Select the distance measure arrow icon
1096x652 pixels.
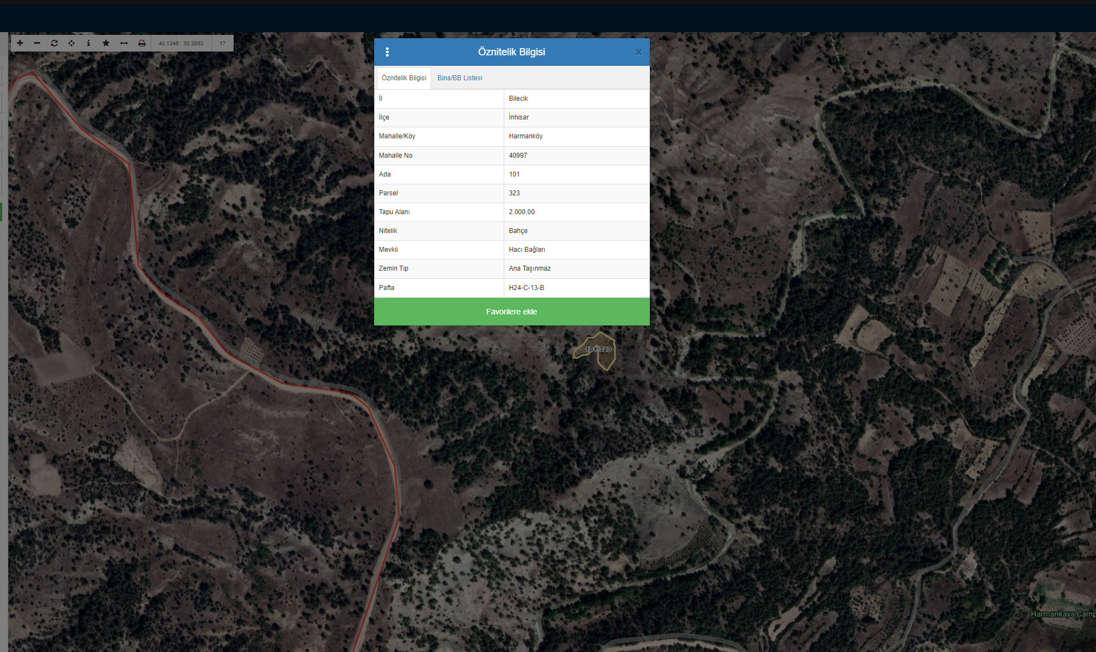(x=124, y=43)
